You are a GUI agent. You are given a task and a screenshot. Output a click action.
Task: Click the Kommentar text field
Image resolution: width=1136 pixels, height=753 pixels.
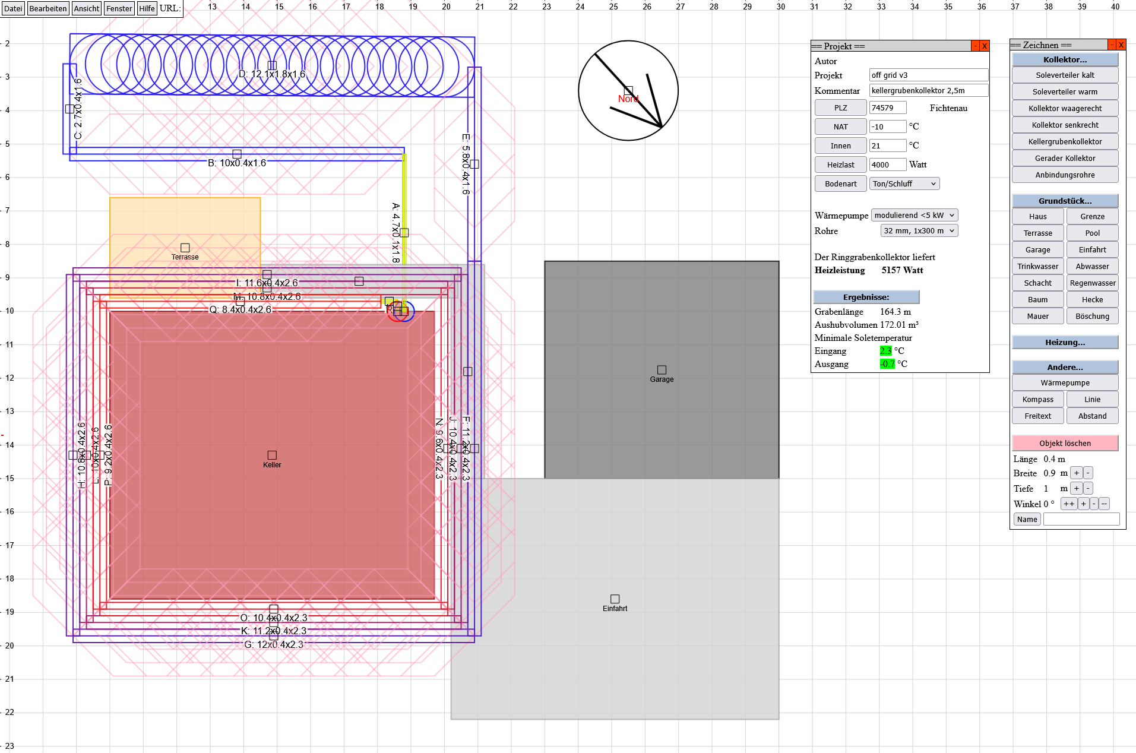pos(928,91)
